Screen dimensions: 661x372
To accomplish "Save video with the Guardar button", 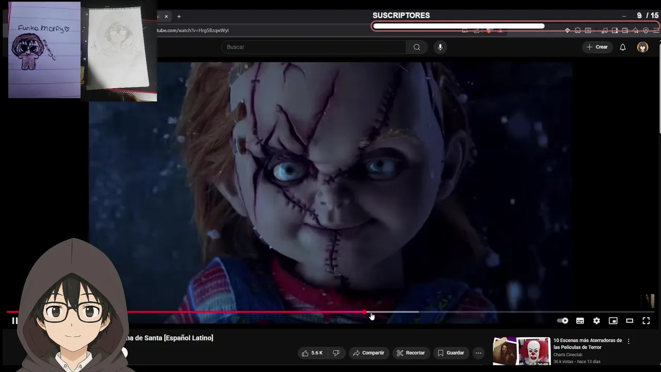I will [x=451, y=353].
